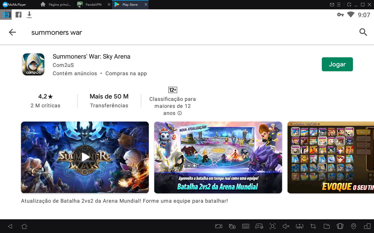Expand age rating details via info icon

click(x=179, y=113)
